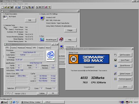Image resolution: width=139 pixels, height=104 pixels.
Task: Click the yellow question mark toolbar icon
Action: (x=49, y=7)
